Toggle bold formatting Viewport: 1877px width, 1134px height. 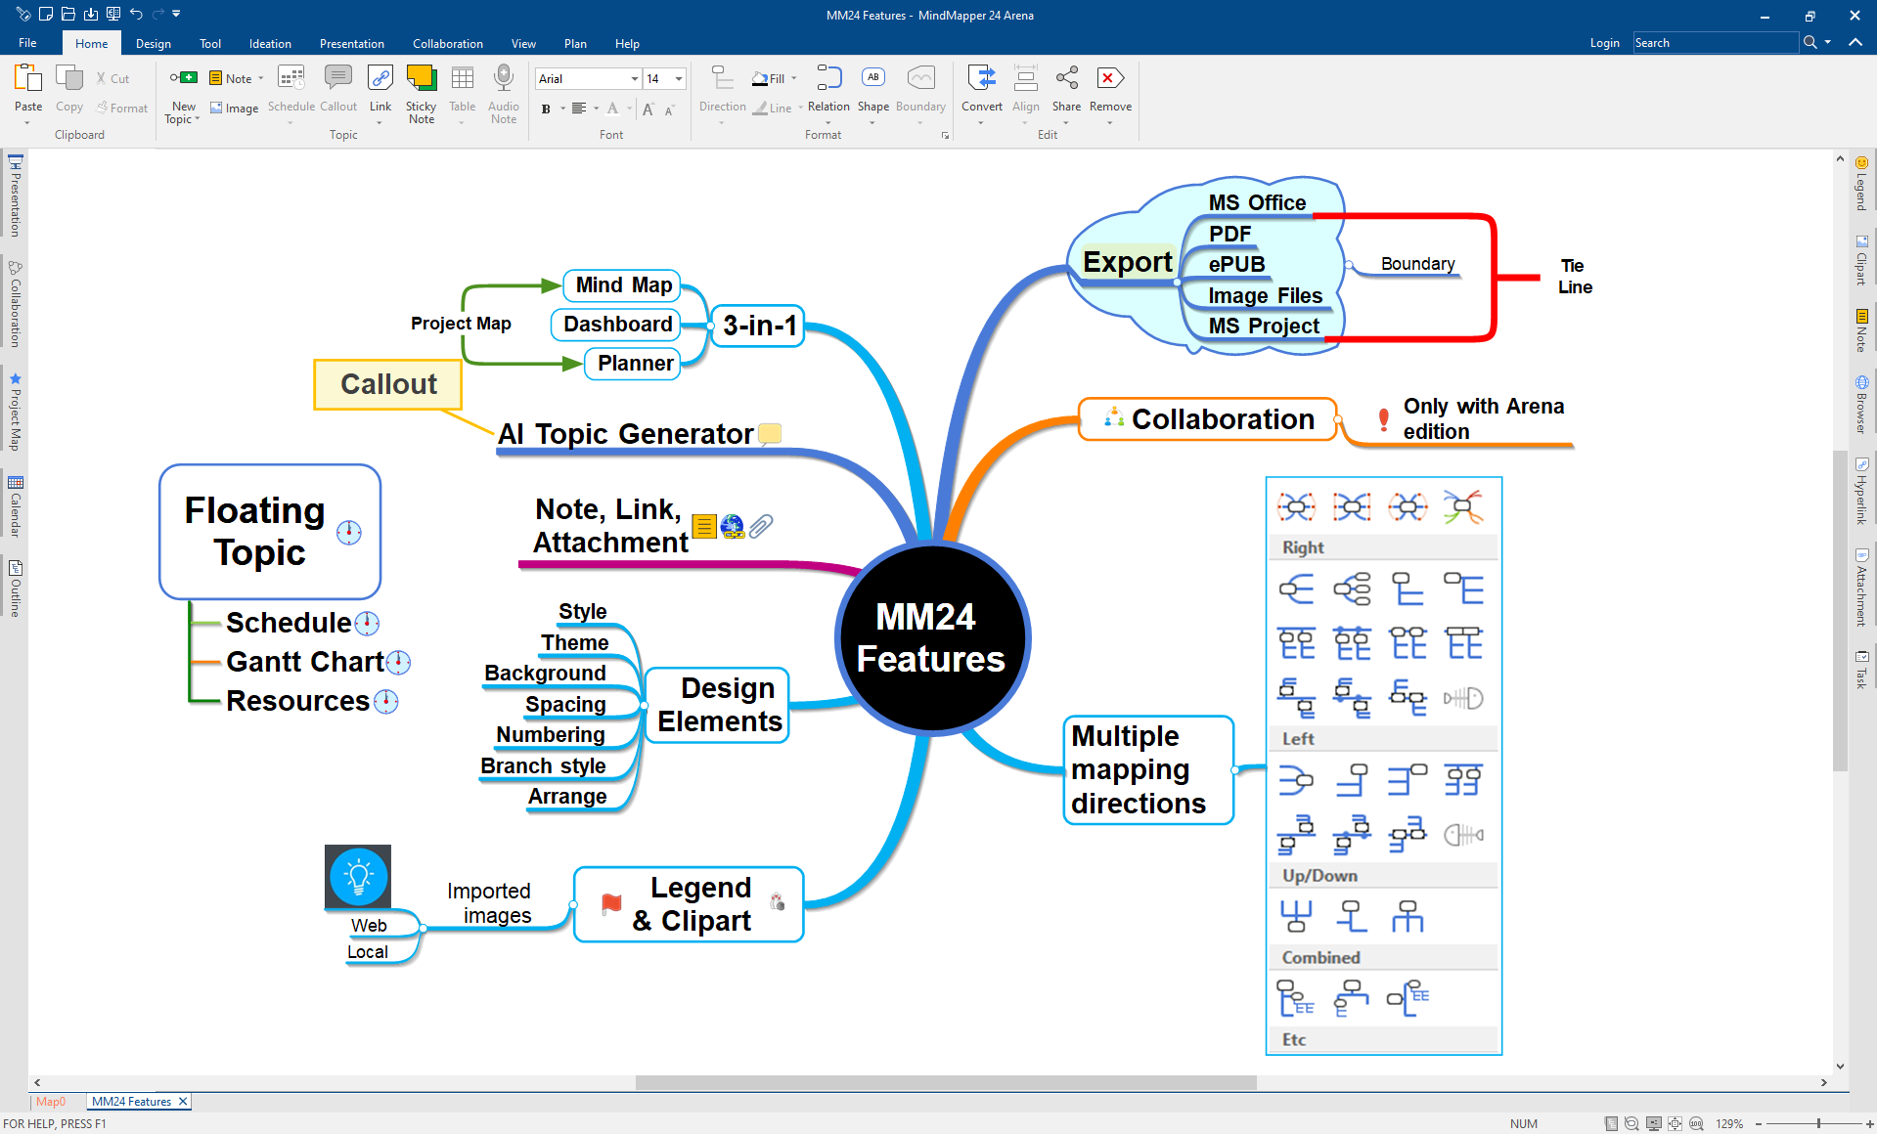(x=546, y=109)
